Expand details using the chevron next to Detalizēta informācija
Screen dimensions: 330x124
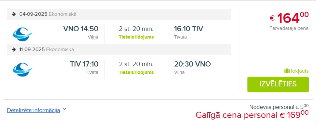pyautogui.click(x=65, y=109)
